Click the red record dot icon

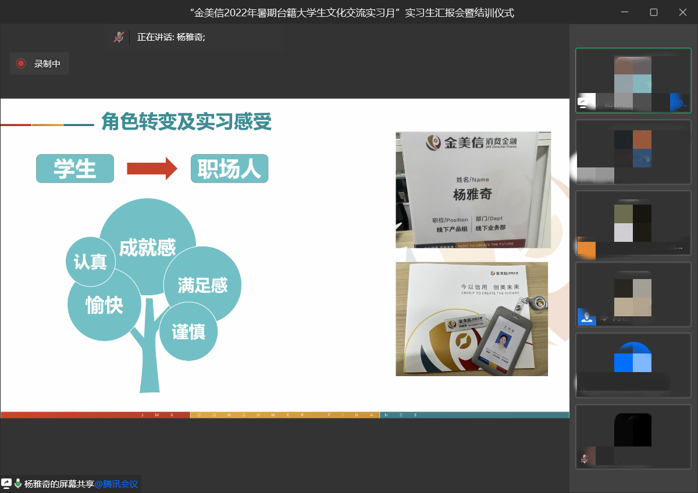point(21,63)
